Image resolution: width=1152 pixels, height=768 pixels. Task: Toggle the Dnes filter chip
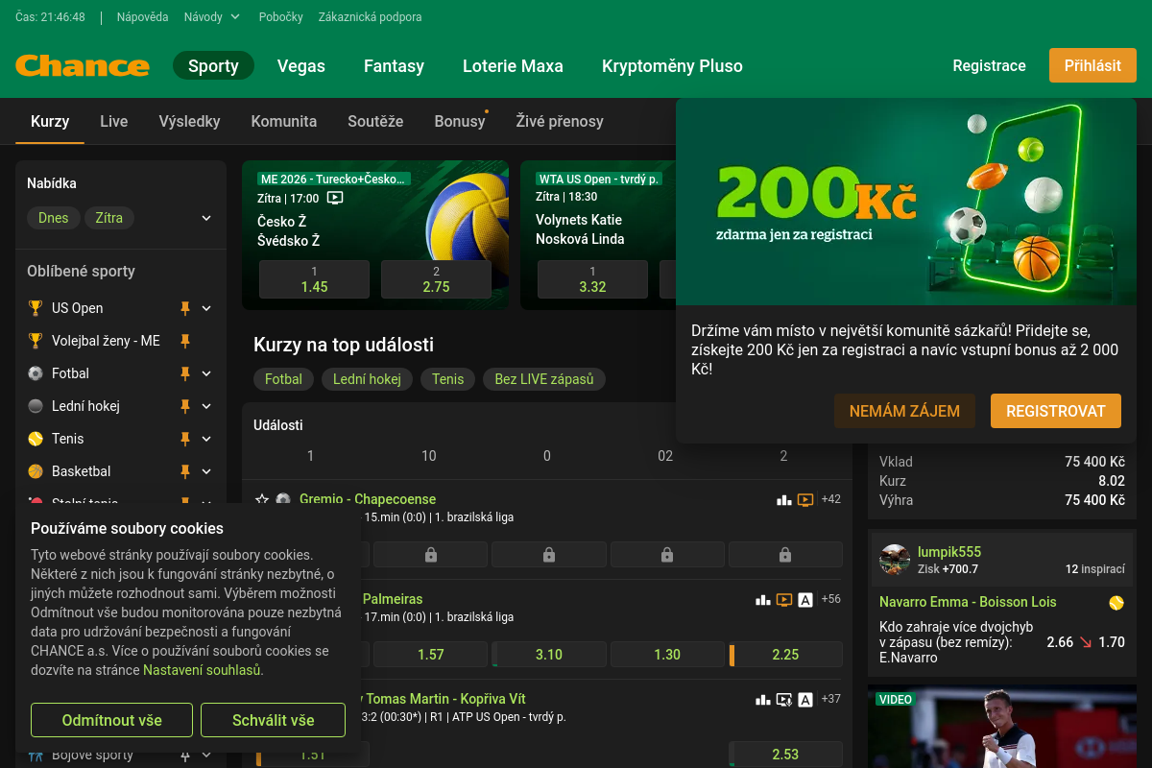click(x=54, y=218)
